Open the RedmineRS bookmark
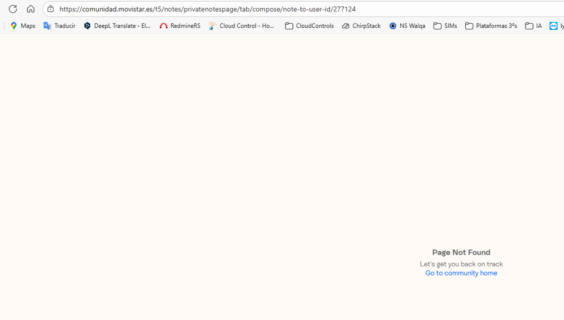The image size is (564, 320). point(180,26)
